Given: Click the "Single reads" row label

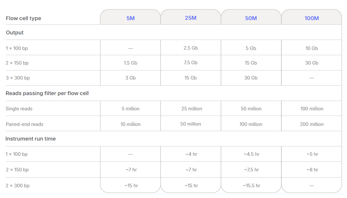Looking at the screenshot, I should pyautogui.click(x=19, y=109).
